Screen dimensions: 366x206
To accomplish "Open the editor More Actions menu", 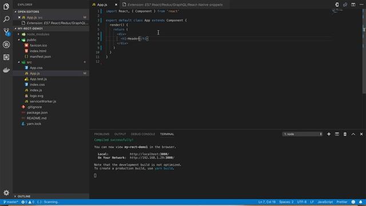I will [x=361, y=5].
